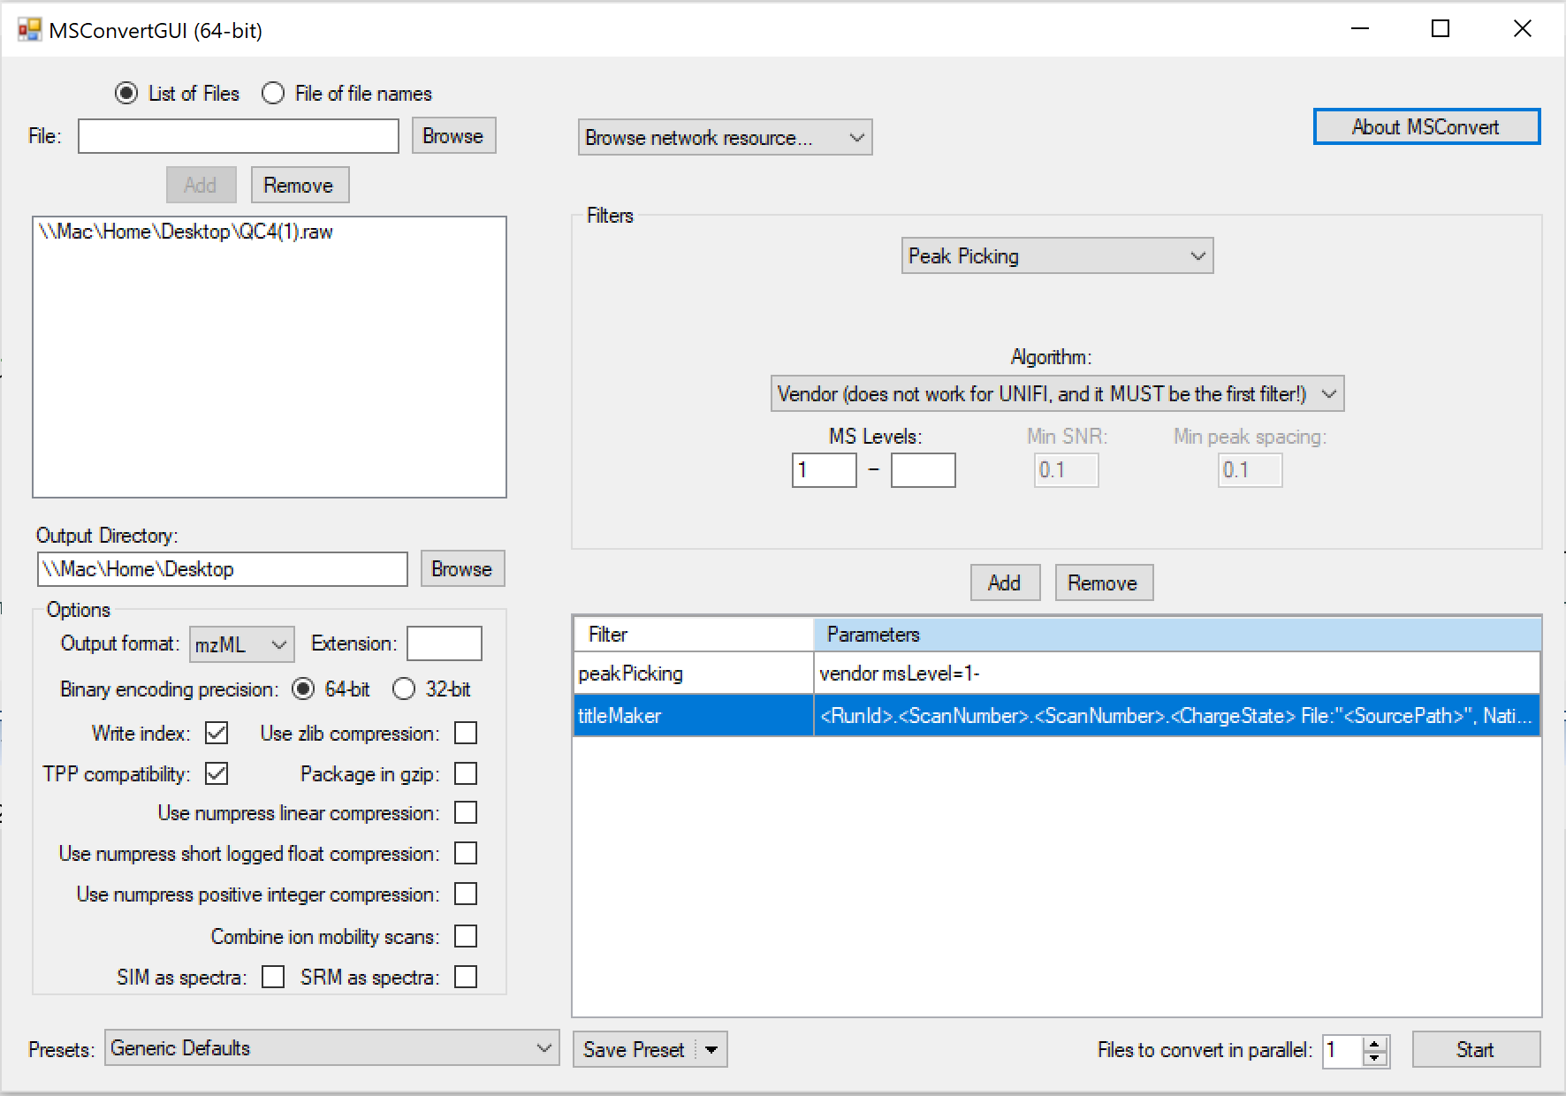
Task: Click the titleMaker parameters cell
Action: point(1176,715)
